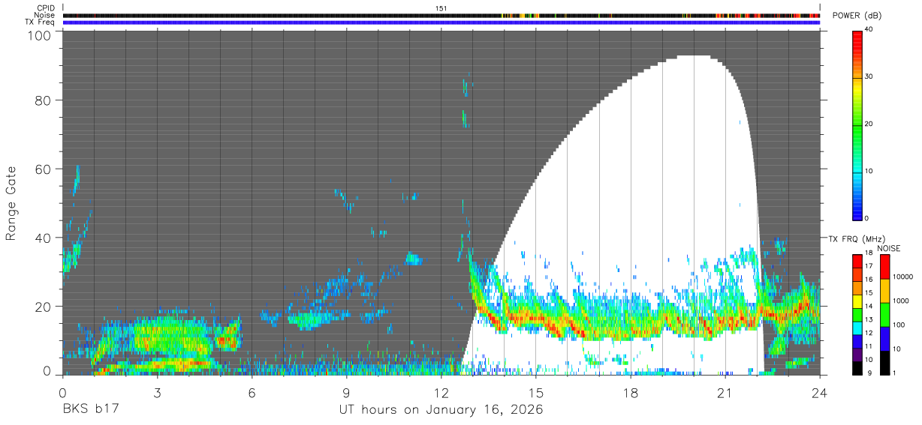
Task: Click the 3 tick on UT hours axis
Action: pos(158,393)
